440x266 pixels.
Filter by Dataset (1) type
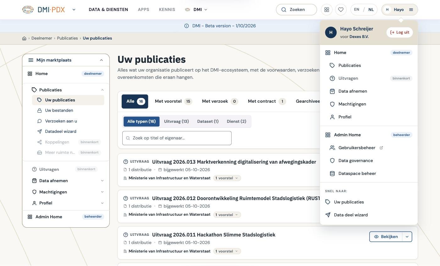(x=208, y=122)
